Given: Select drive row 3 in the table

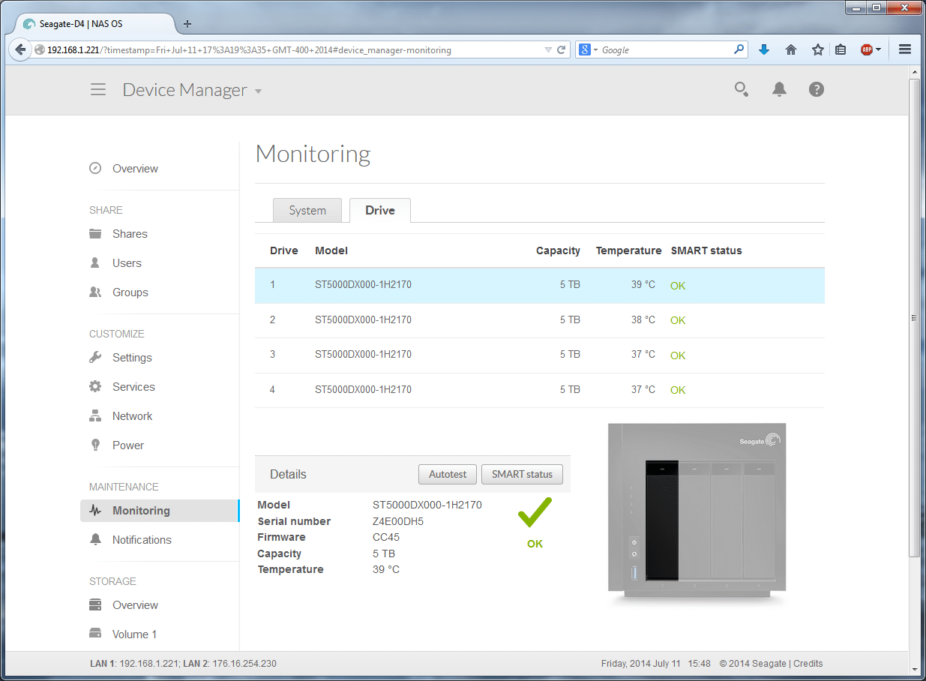Looking at the screenshot, I should tap(540, 355).
